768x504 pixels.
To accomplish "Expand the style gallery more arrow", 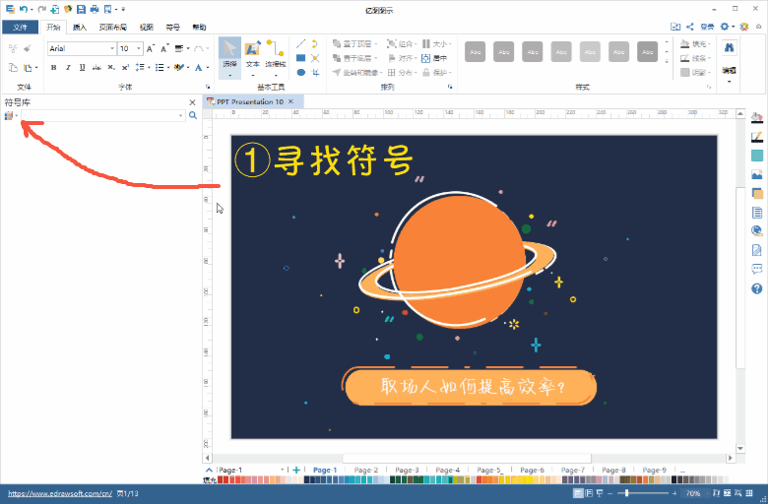I will coord(667,62).
